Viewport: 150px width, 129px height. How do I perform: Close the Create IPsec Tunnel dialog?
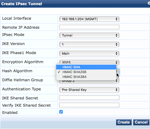tap(149, 3)
